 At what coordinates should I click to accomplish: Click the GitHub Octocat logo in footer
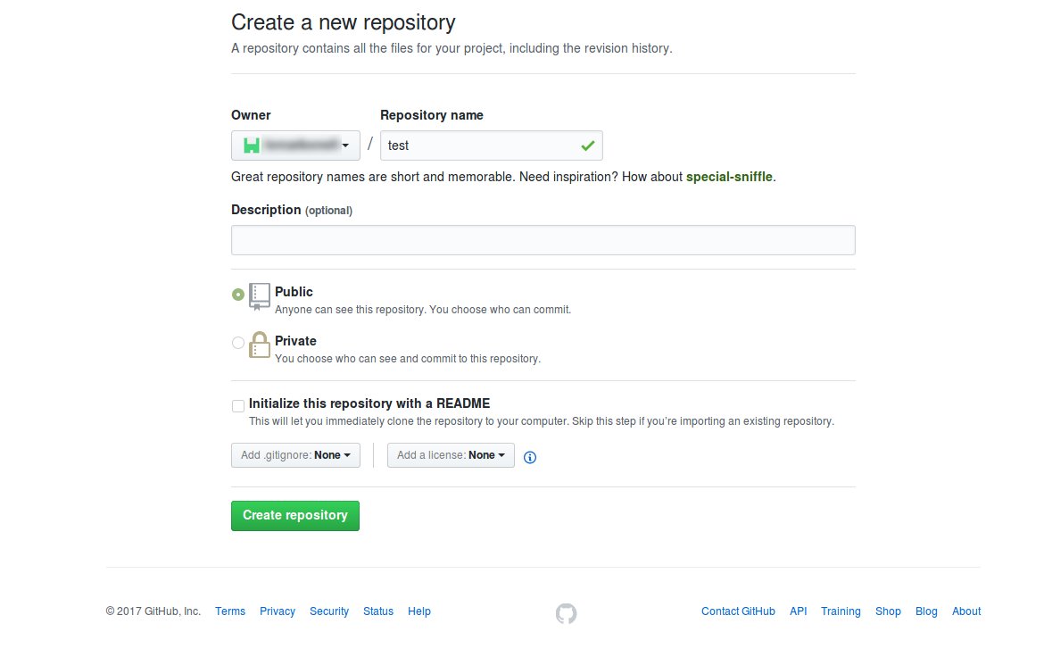click(566, 613)
